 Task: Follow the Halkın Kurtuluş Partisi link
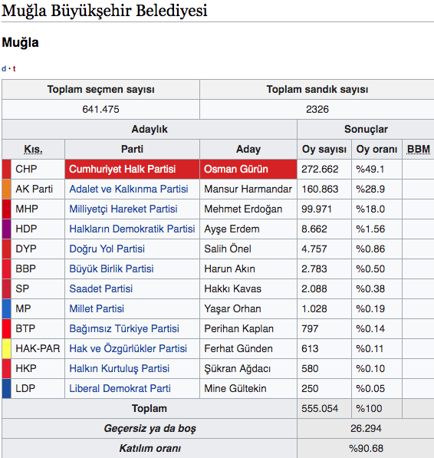coord(120,368)
